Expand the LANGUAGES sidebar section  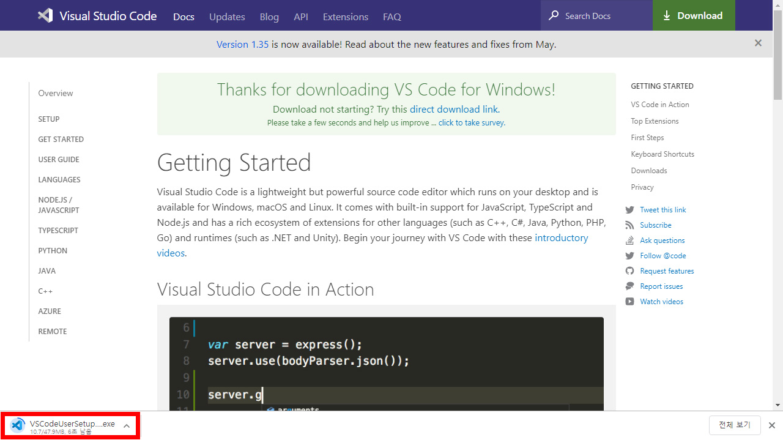point(59,179)
